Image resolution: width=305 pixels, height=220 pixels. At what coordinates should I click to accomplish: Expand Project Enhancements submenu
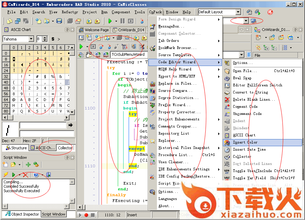pyautogui.click(x=185, y=119)
